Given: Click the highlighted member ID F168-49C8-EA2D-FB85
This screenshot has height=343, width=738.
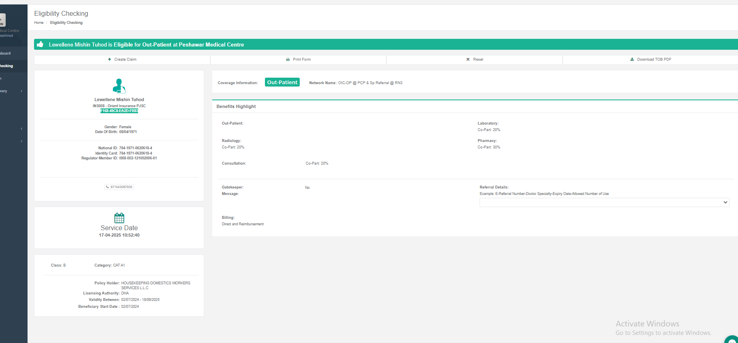Looking at the screenshot, I should click(x=119, y=111).
